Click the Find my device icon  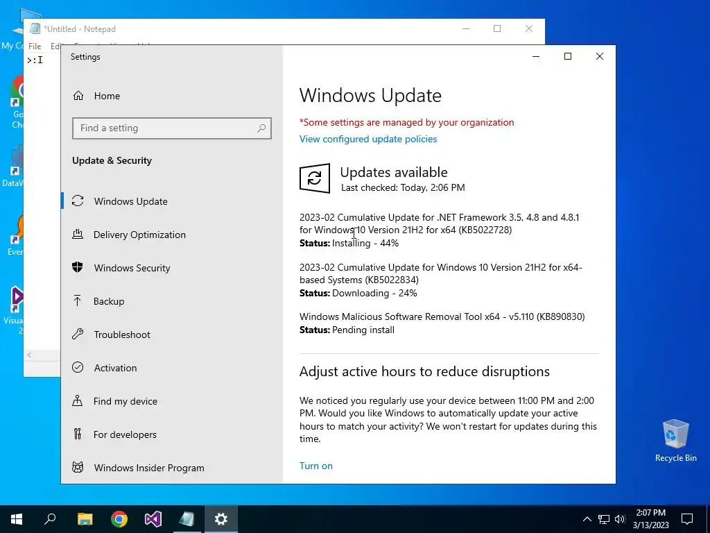coord(78,400)
